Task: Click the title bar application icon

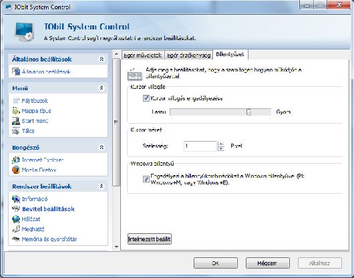Action: [9, 7]
